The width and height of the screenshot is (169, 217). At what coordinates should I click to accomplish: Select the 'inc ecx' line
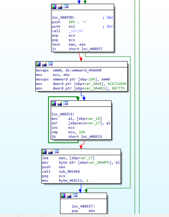point(63,128)
